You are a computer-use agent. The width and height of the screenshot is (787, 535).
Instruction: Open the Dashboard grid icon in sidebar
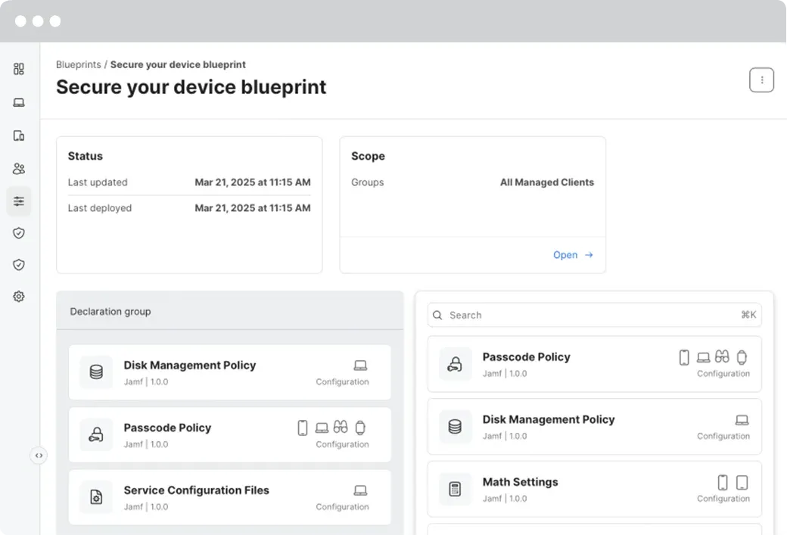tap(18, 69)
